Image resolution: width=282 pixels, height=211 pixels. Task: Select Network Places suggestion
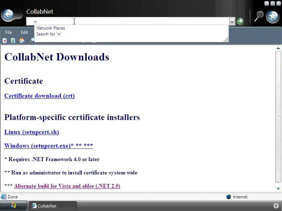[131, 28]
